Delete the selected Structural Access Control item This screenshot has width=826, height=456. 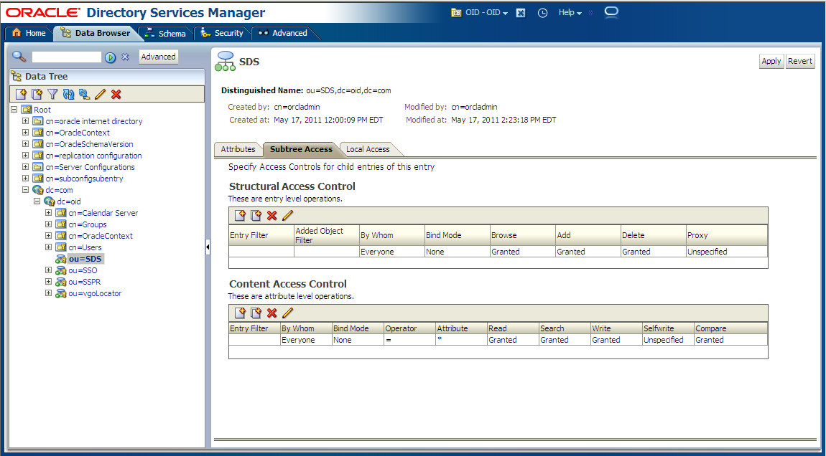click(x=272, y=215)
